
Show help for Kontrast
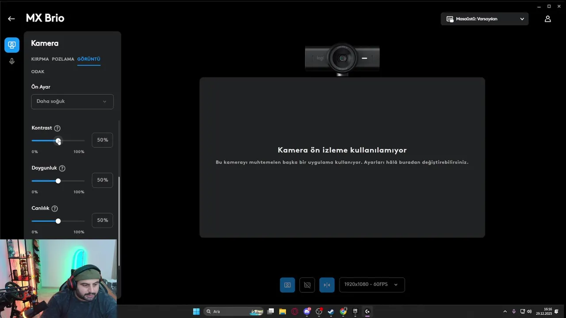[57, 128]
